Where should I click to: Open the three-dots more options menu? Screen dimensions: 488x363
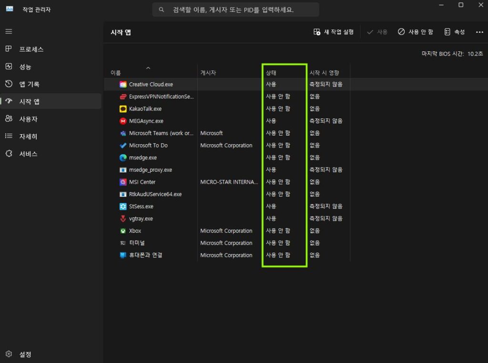[x=479, y=32]
